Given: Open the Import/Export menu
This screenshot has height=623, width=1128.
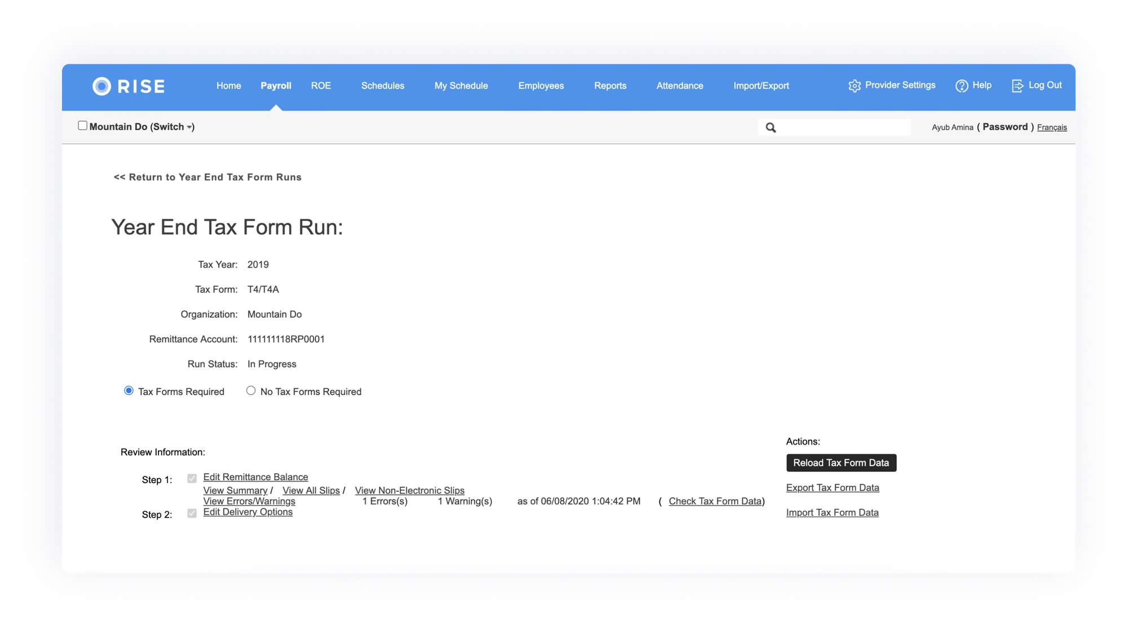Looking at the screenshot, I should tap(761, 86).
